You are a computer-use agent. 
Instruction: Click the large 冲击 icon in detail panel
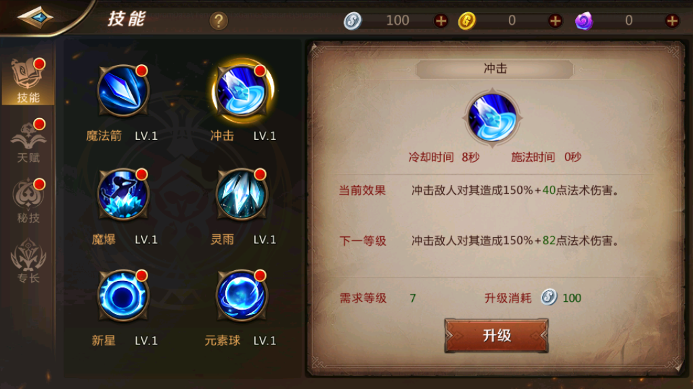[x=493, y=118]
